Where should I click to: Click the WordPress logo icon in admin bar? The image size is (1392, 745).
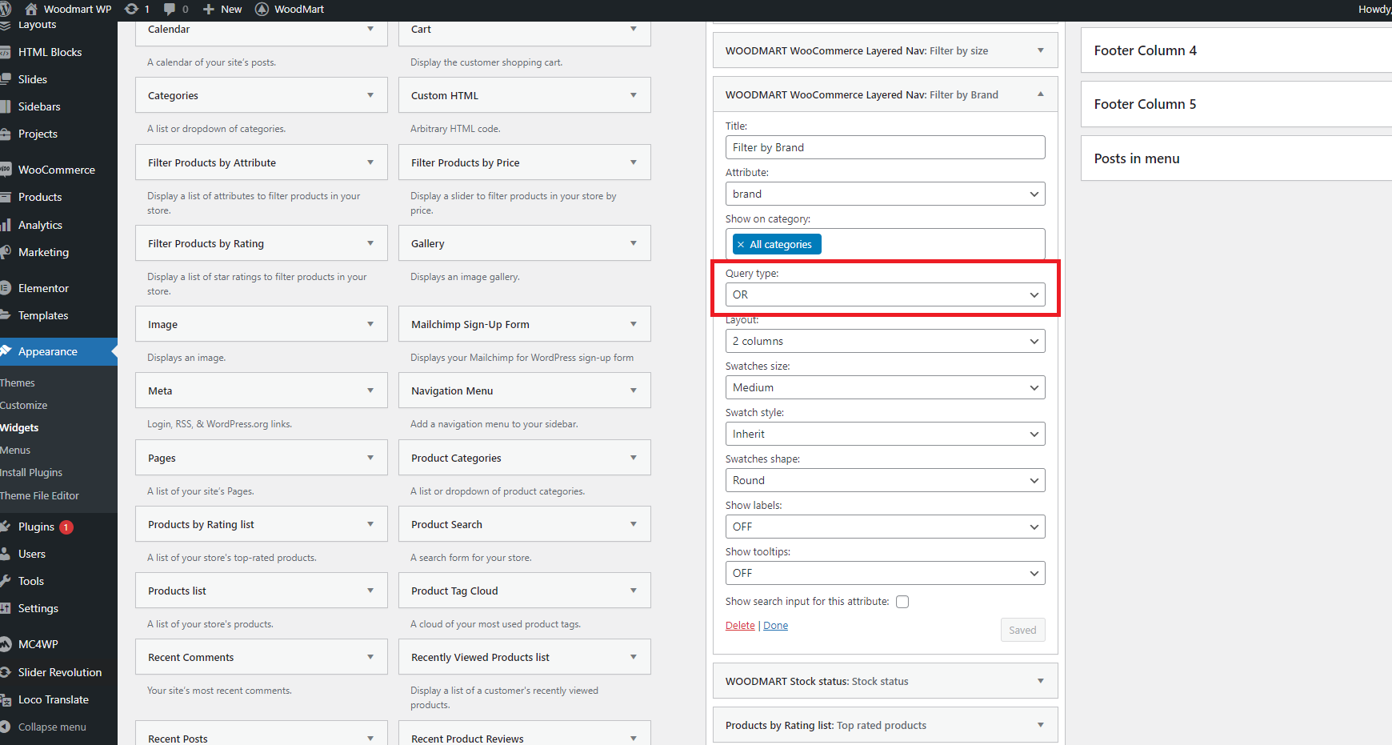(x=5, y=9)
